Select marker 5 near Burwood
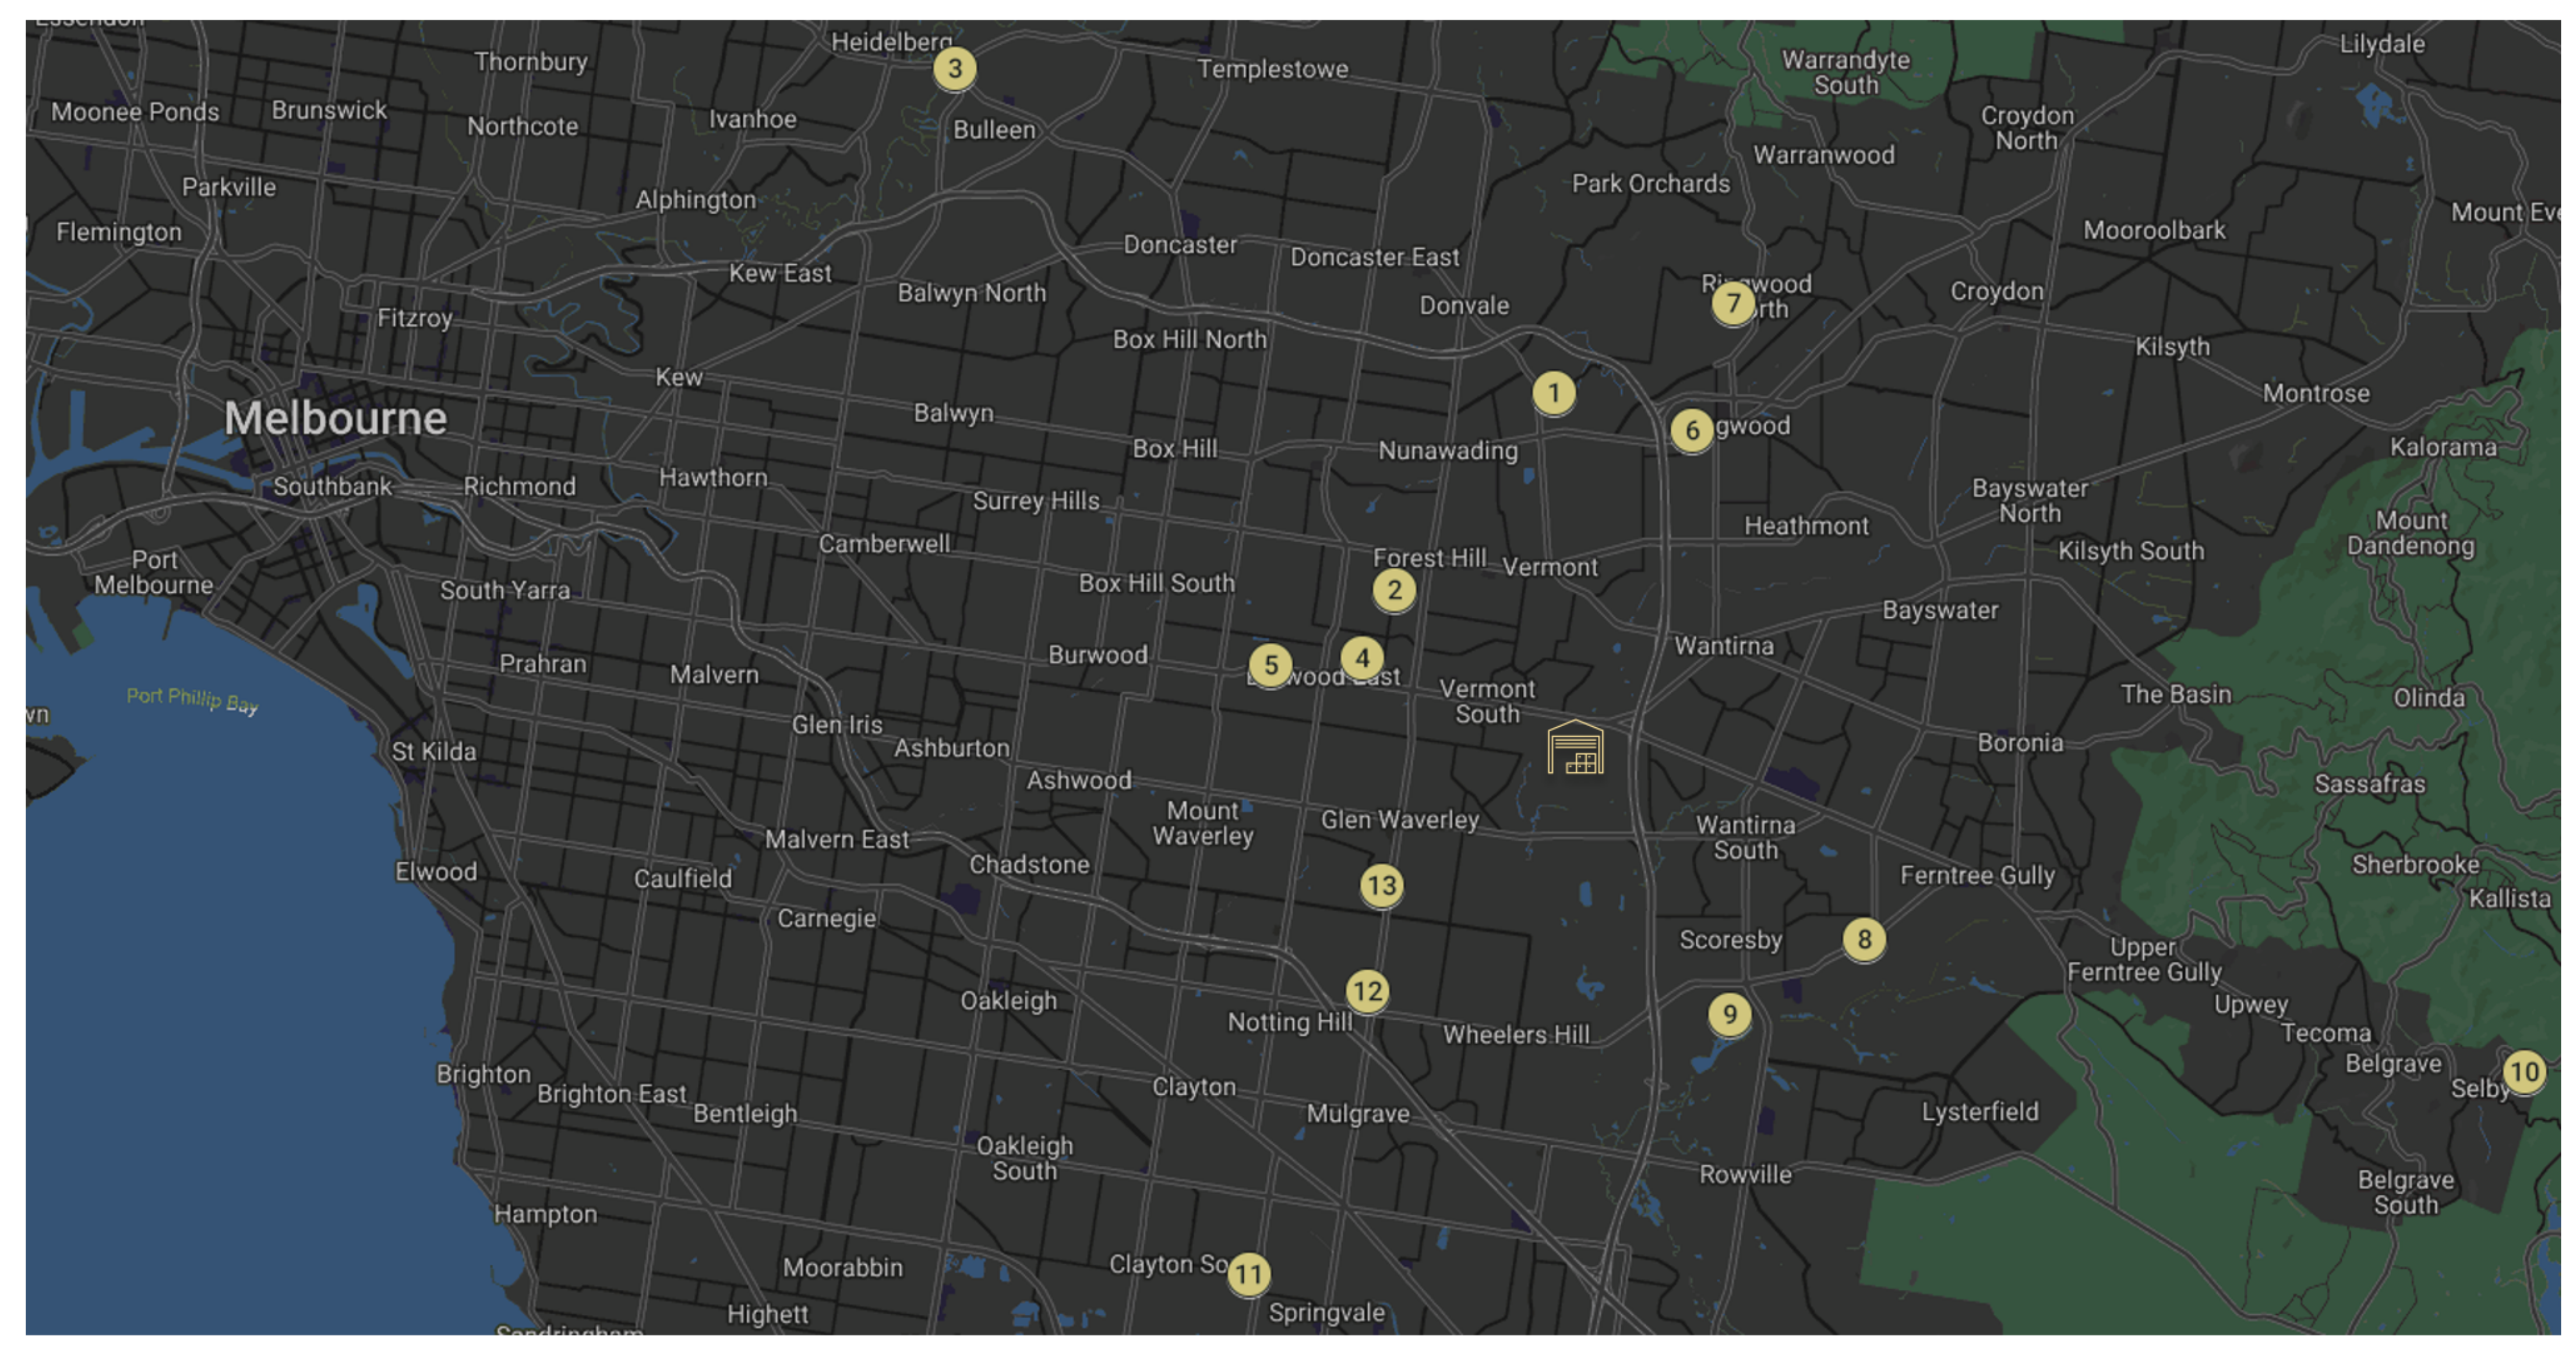 1271,666
